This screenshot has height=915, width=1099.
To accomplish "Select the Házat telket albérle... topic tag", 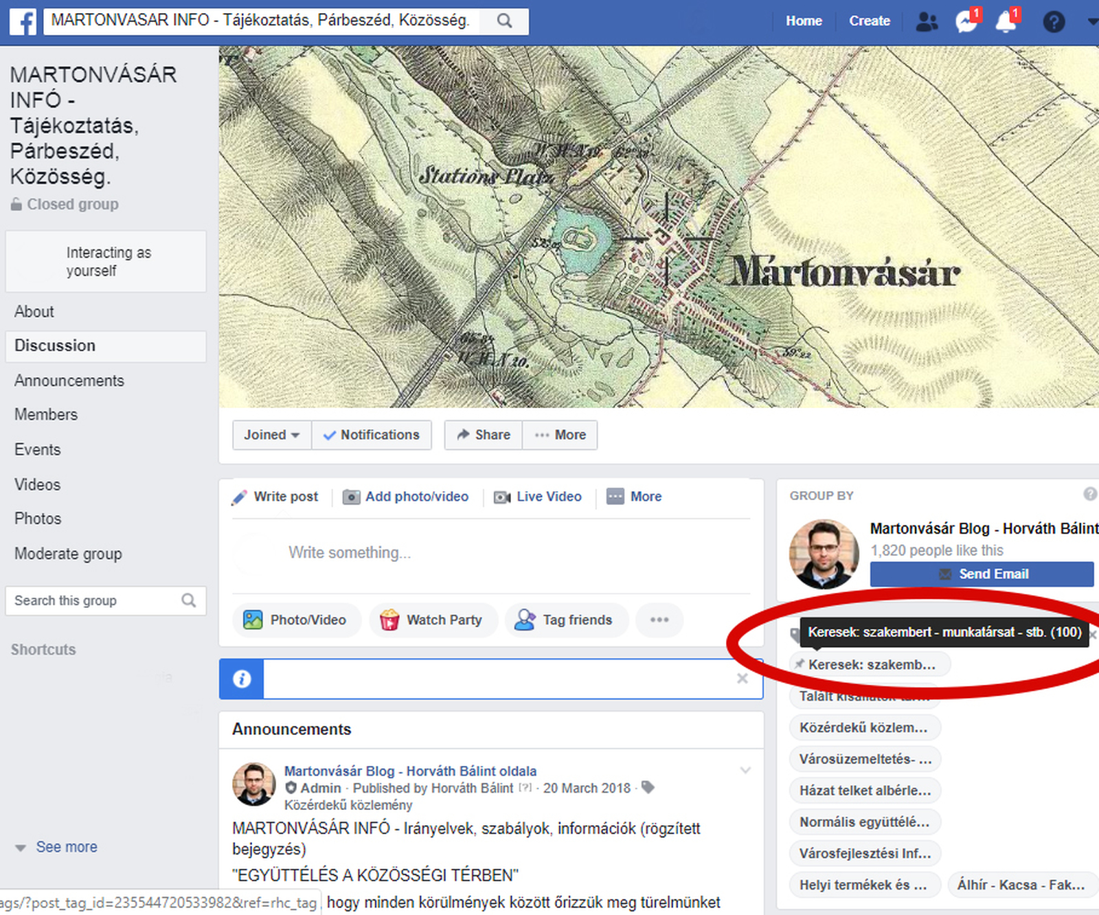I will pos(865,791).
